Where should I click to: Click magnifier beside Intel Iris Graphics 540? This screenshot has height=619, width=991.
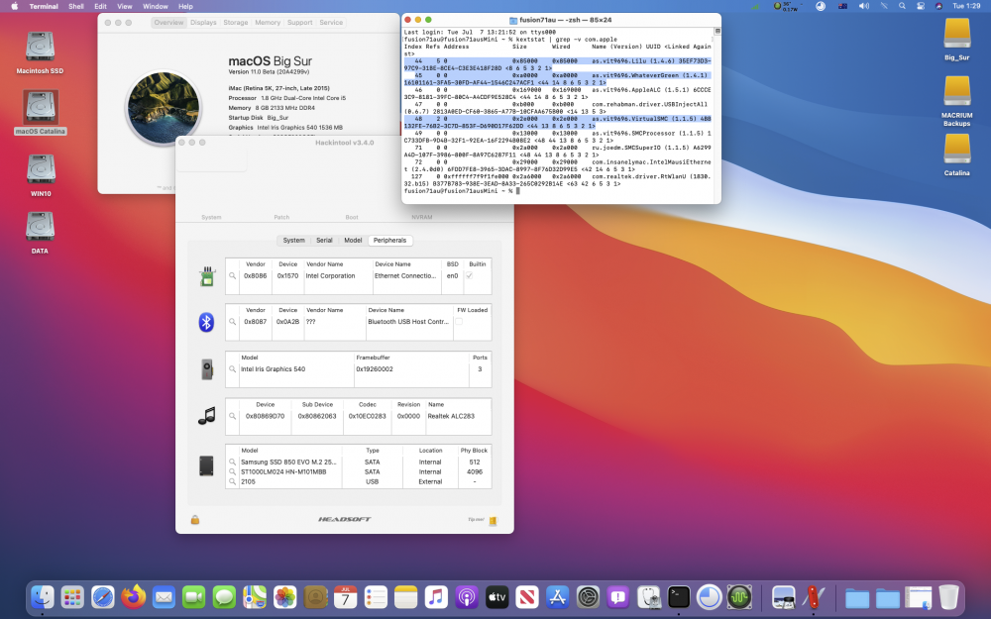(233, 368)
